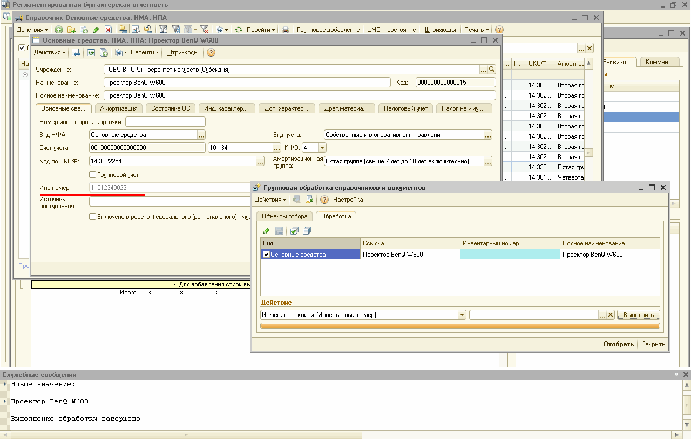Open Действия menu in Справочник window

click(32, 30)
